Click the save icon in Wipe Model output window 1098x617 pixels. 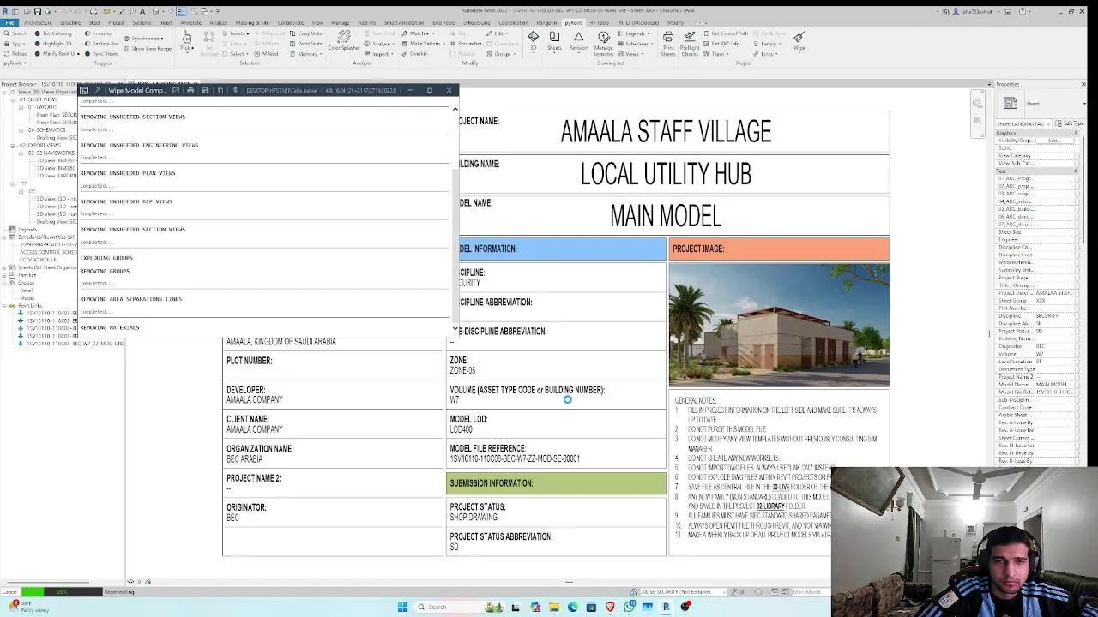(x=205, y=90)
